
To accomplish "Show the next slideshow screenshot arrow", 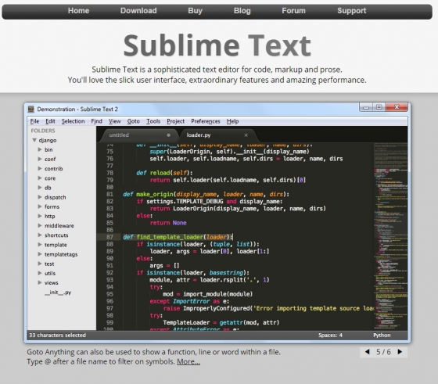I will point(400,352).
